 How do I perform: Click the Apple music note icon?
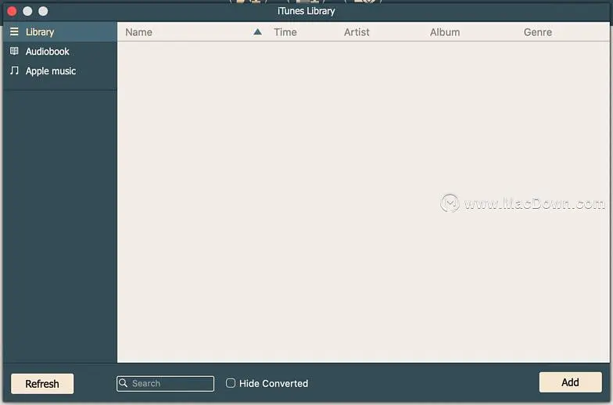point(14,70)
